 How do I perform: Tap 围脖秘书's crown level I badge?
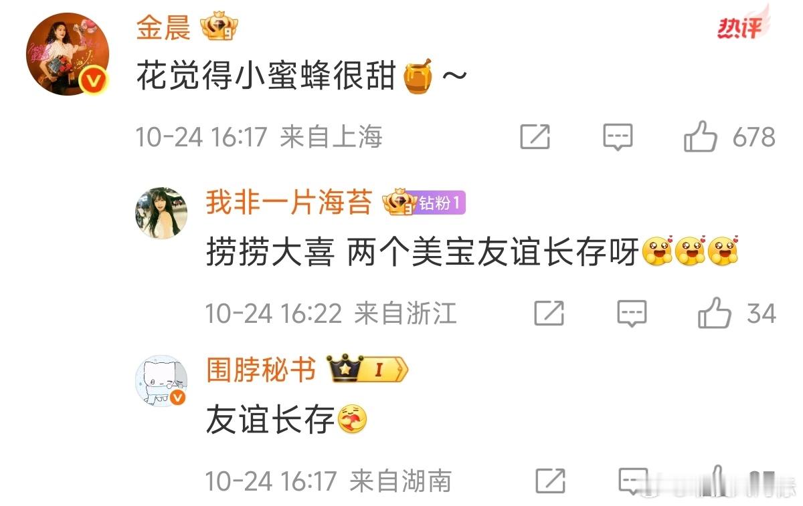click(x=367, y=370)
